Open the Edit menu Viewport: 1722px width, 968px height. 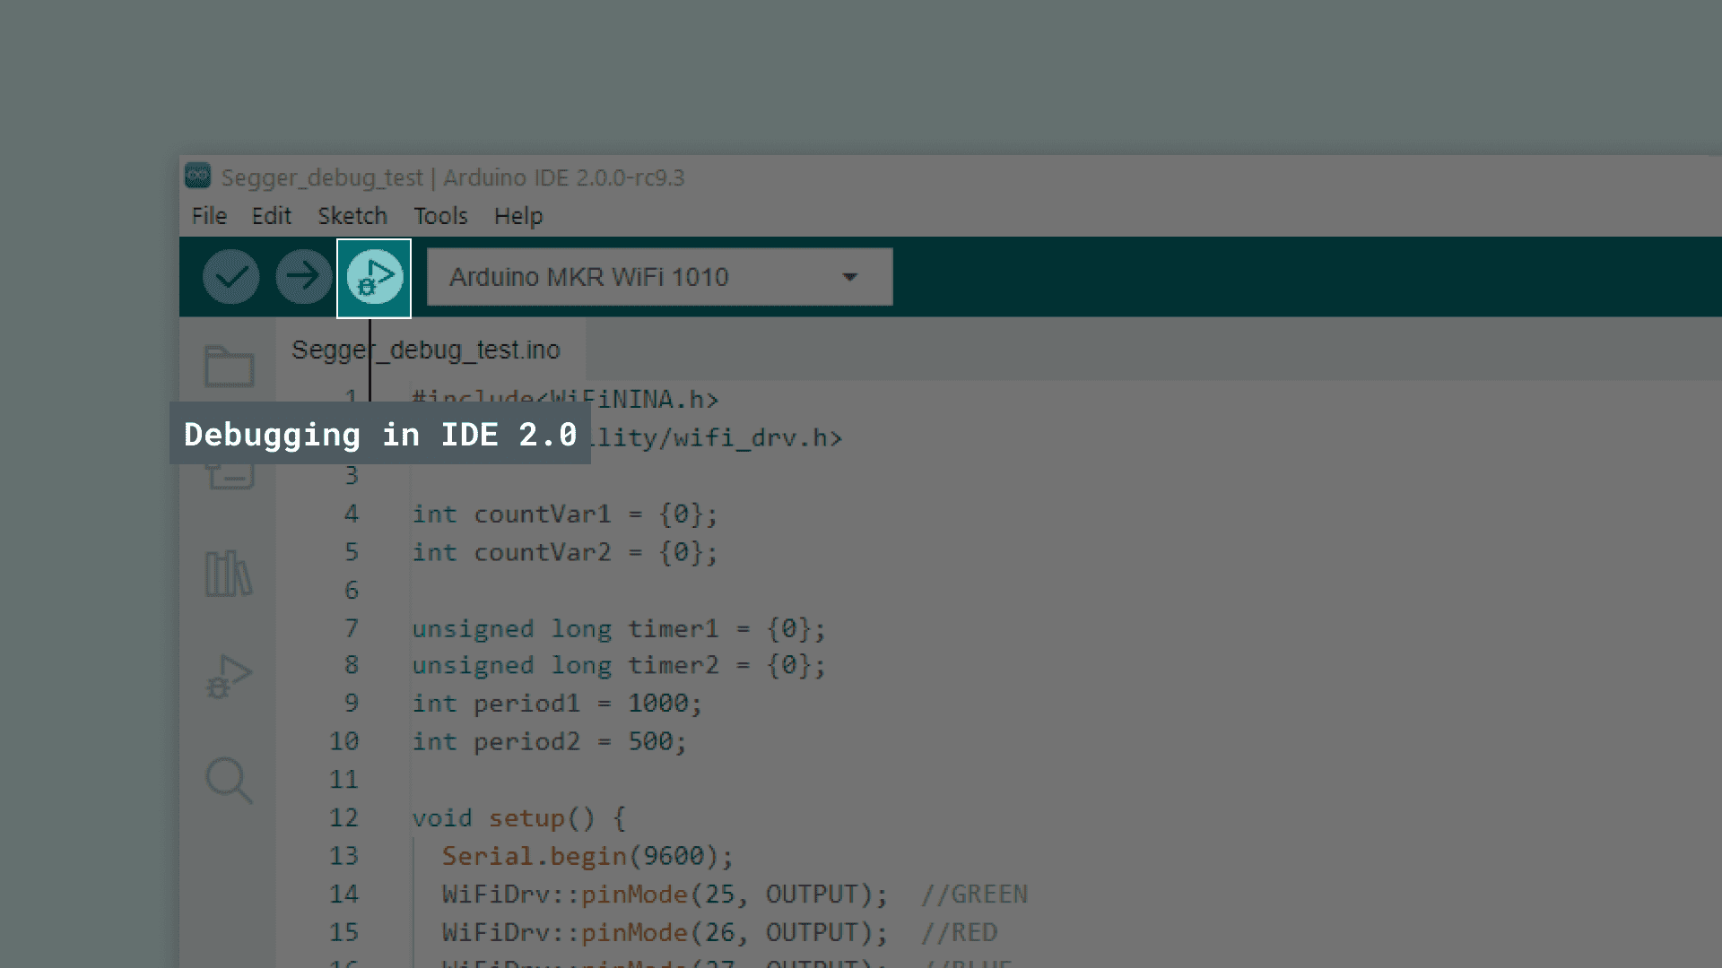[271, 216]
